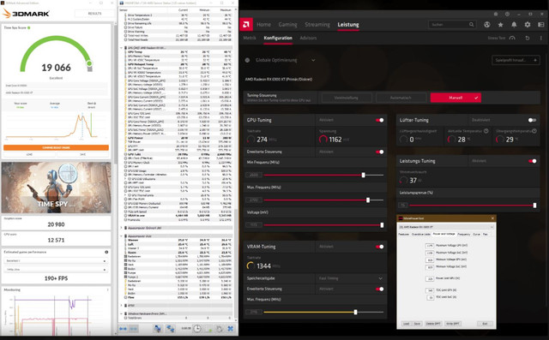Open the help icon in Radeon title bar

(507, 14)
